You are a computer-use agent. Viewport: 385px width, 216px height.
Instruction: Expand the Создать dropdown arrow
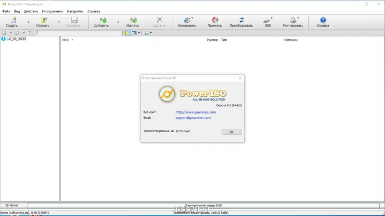(x=28, y=22)
